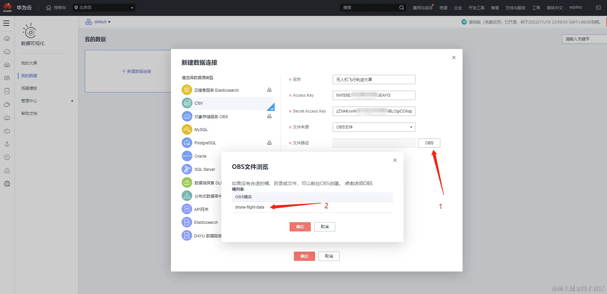Follow the 点击访问OBS link
Screen dimensions: 607x294
[x=359, y=183]
